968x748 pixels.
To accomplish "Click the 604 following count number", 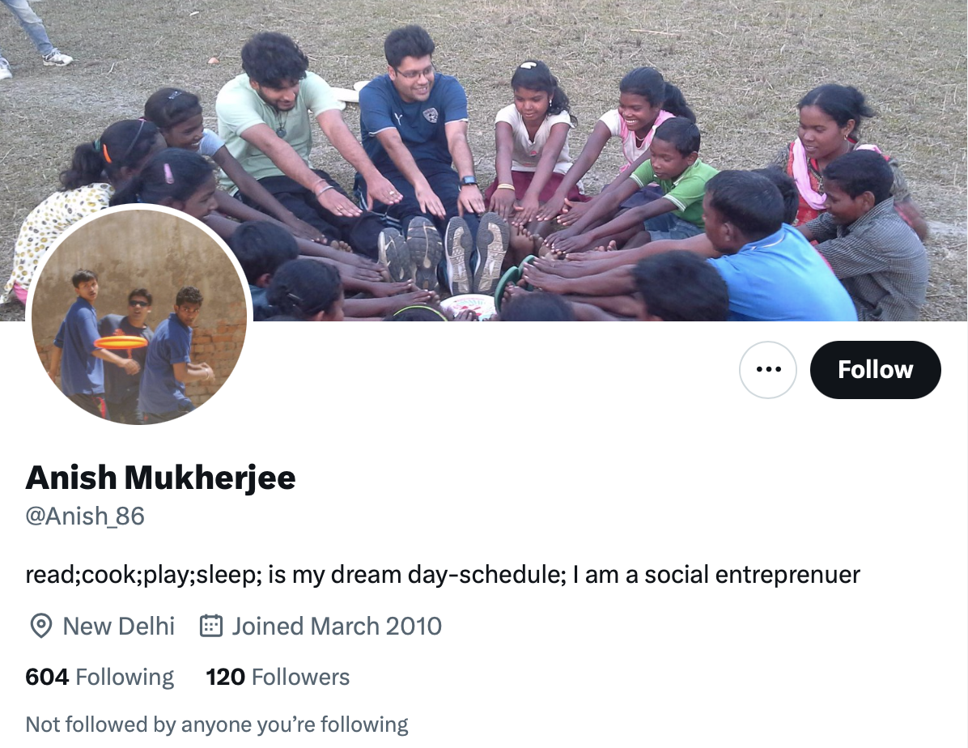I will click(x=47, y=677).
